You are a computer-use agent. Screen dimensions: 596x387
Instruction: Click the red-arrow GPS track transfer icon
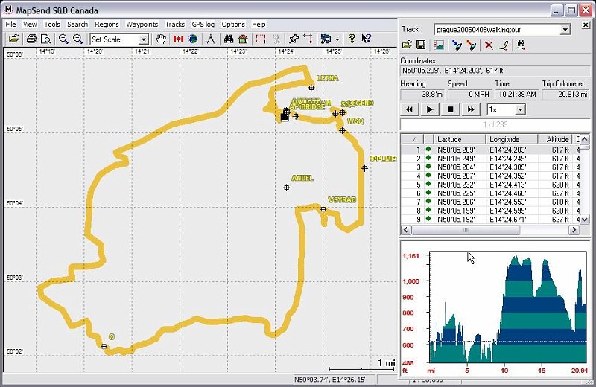(472, 45)
